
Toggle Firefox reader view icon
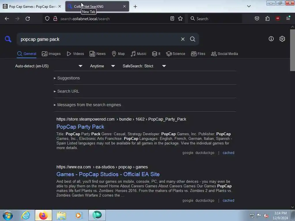pyautogui.click(x=172, y=18)
